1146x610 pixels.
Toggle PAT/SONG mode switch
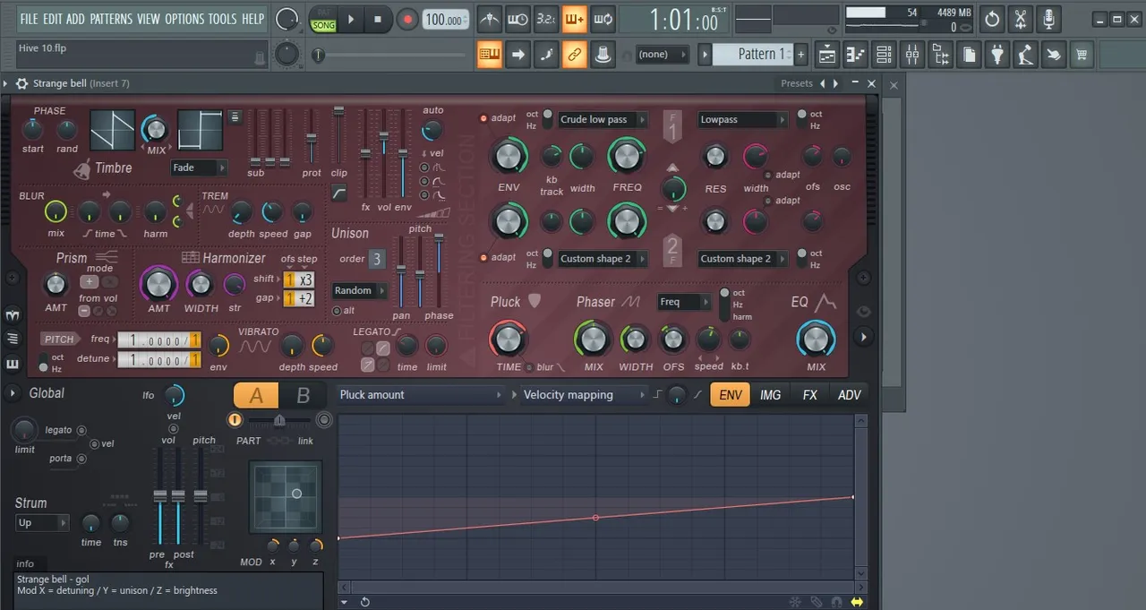tap(323, 21)
